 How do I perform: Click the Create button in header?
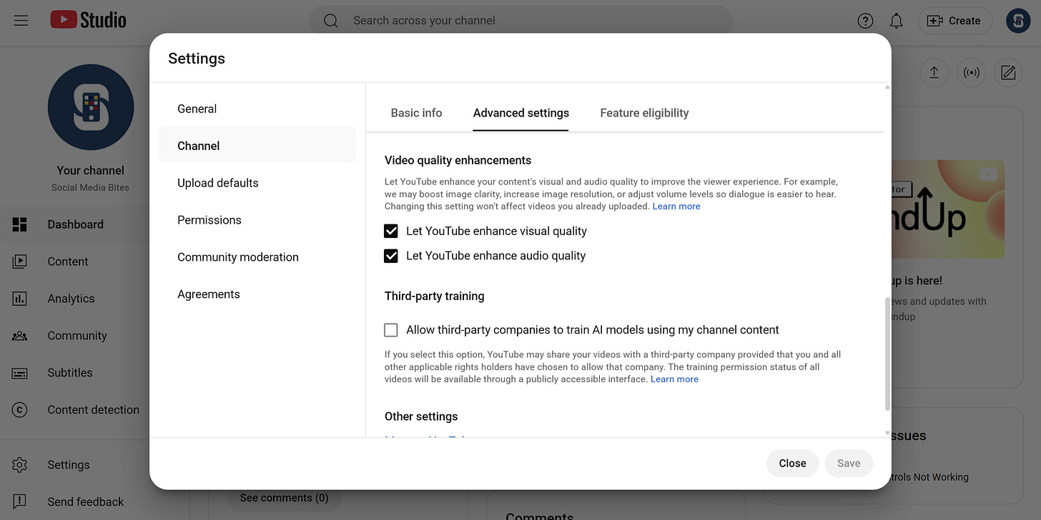point(954,21)
